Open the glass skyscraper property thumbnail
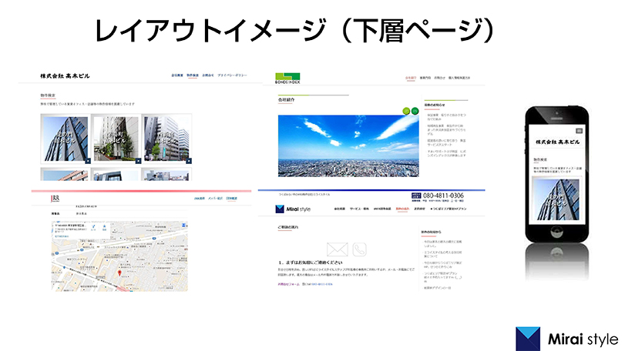 [x=66, y=139]
